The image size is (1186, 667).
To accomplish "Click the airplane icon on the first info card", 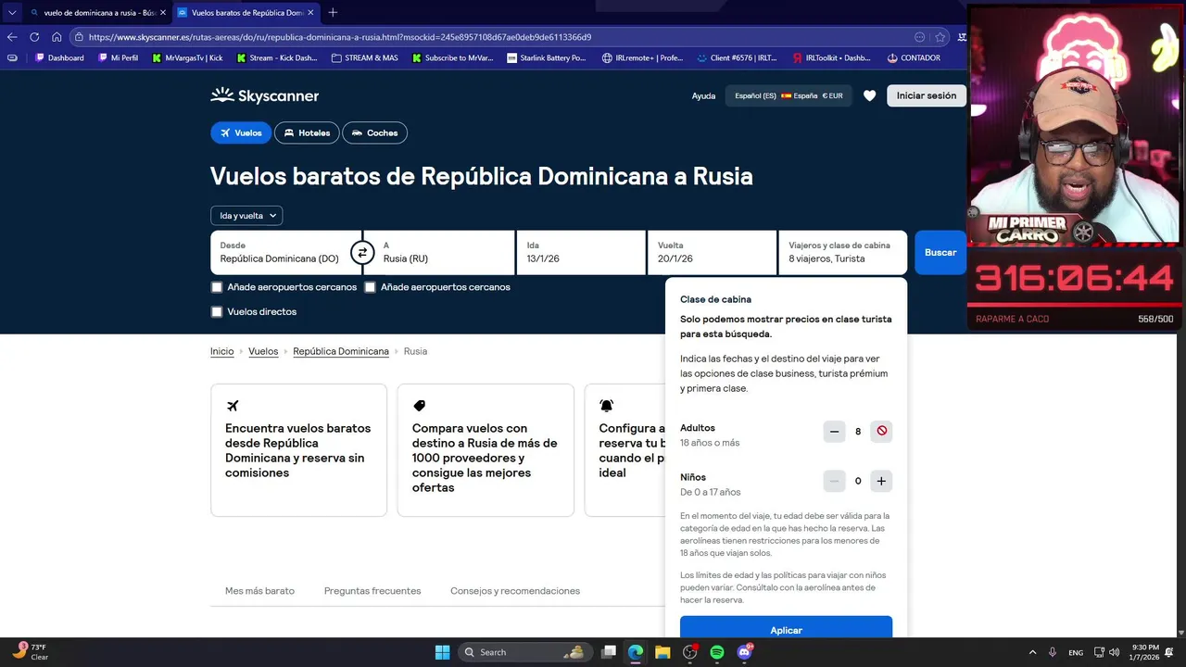I will [233, 406].
